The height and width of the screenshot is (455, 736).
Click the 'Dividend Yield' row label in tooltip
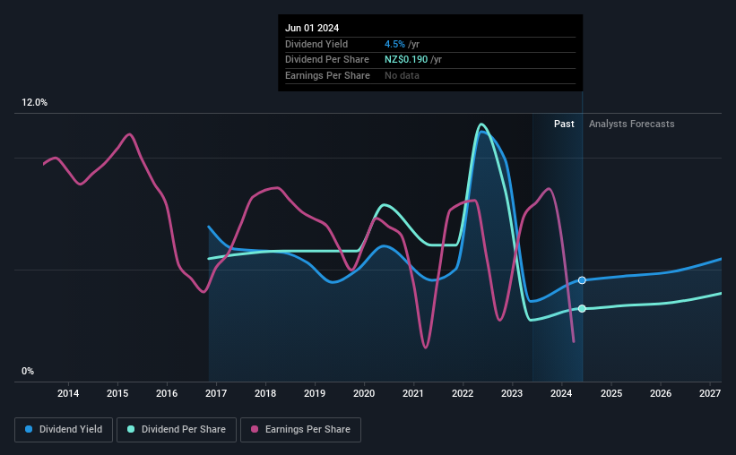pos(316,44)
